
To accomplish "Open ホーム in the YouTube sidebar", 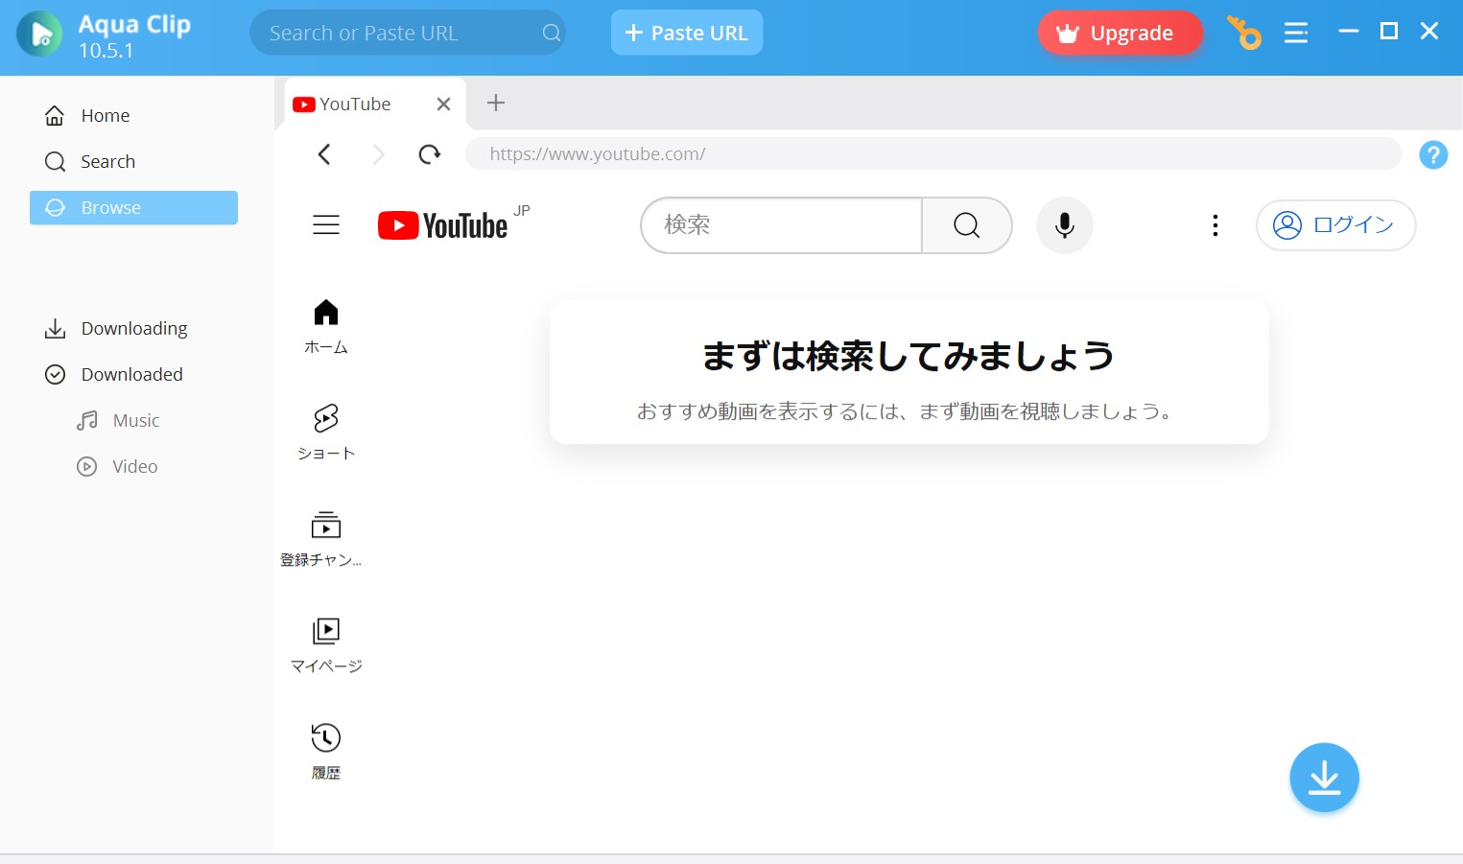I will 326,327.
